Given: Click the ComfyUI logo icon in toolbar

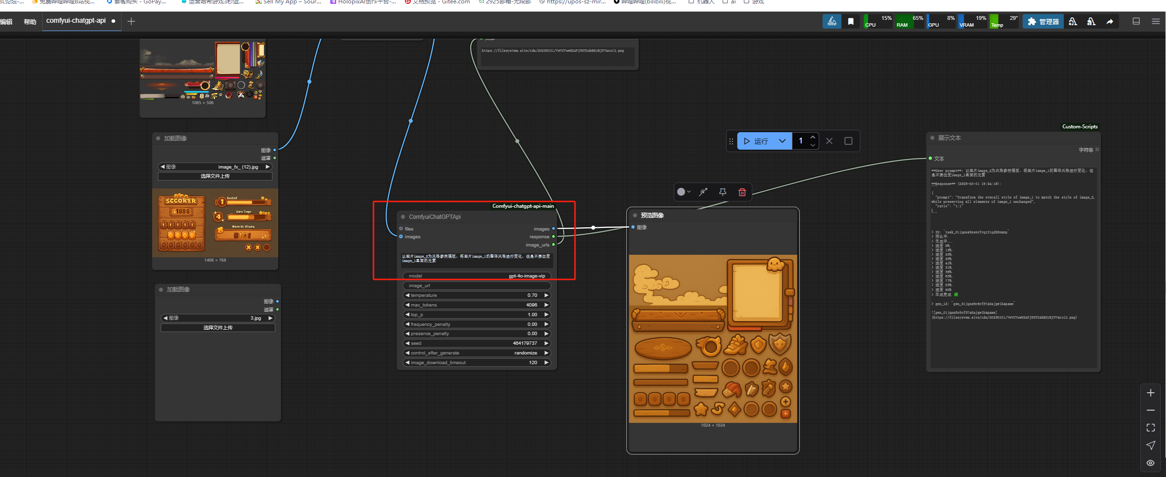Looking at the screenshot, I should (x=832, y=21).
